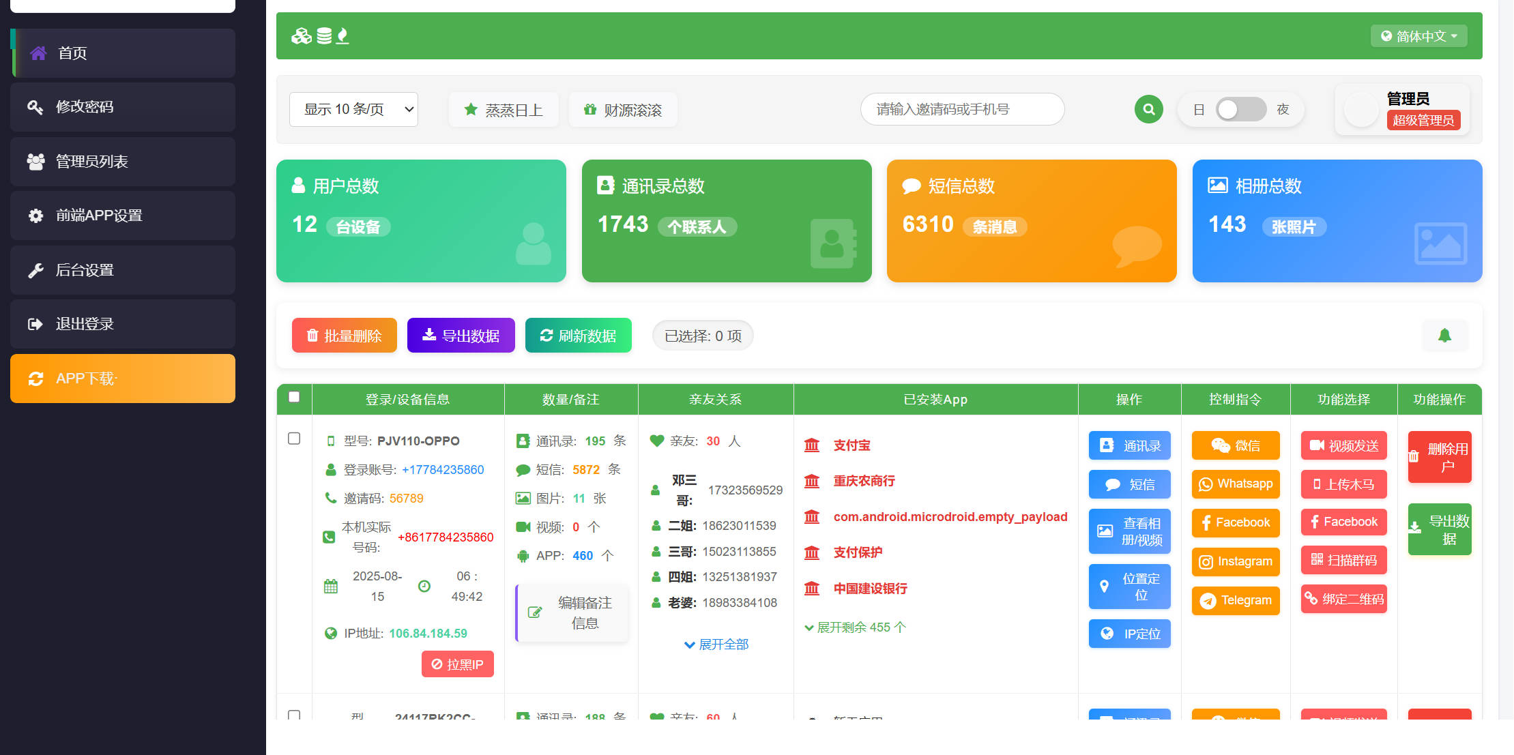Select the APP下载 sidebar item
Screen dimensions: 1514x755
point(123,379)
